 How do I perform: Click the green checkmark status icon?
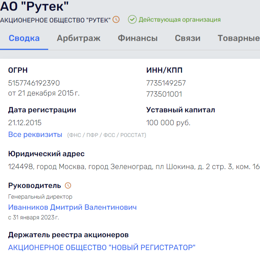click(x=132, y=20)
